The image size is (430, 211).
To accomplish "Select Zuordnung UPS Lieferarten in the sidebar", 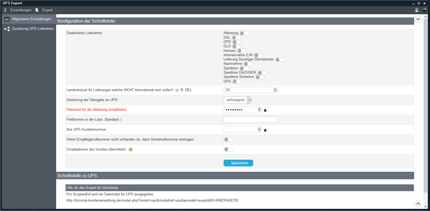I will pos(29,29).
